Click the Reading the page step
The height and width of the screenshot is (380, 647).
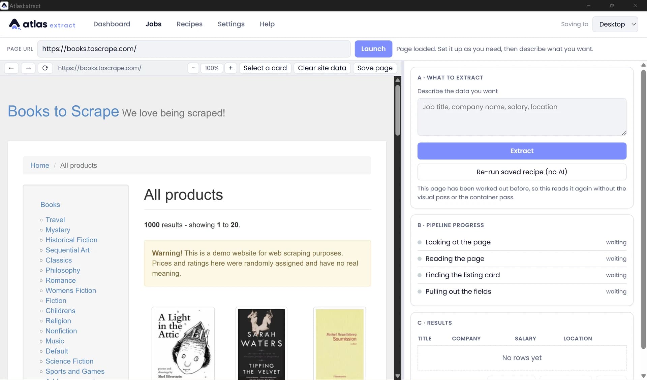(522, 259)
